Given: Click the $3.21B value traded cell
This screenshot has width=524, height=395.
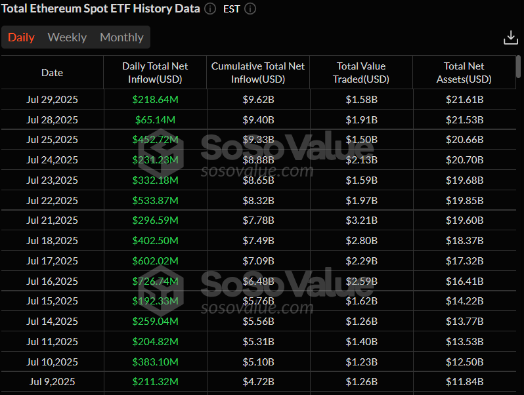Looking at the screenshot, I should point(361,220).
